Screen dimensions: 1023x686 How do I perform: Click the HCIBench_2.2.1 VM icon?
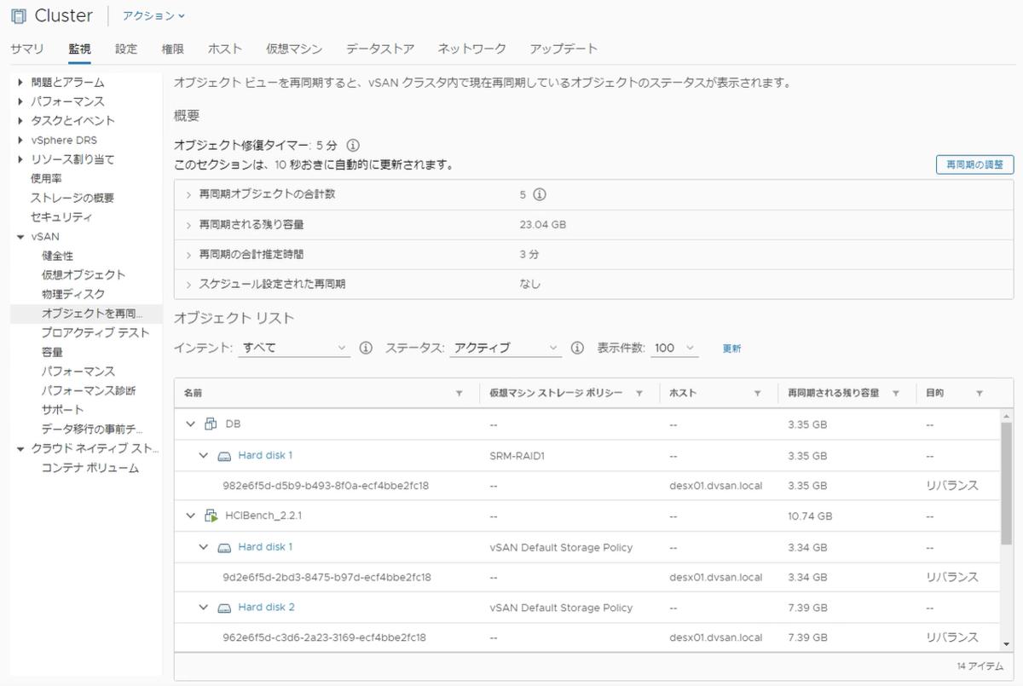click(211, 516)
